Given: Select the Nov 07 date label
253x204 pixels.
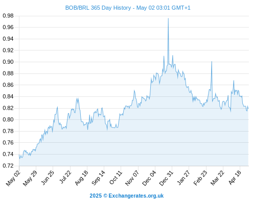Looking at the screenshot, I should [132, 178].
